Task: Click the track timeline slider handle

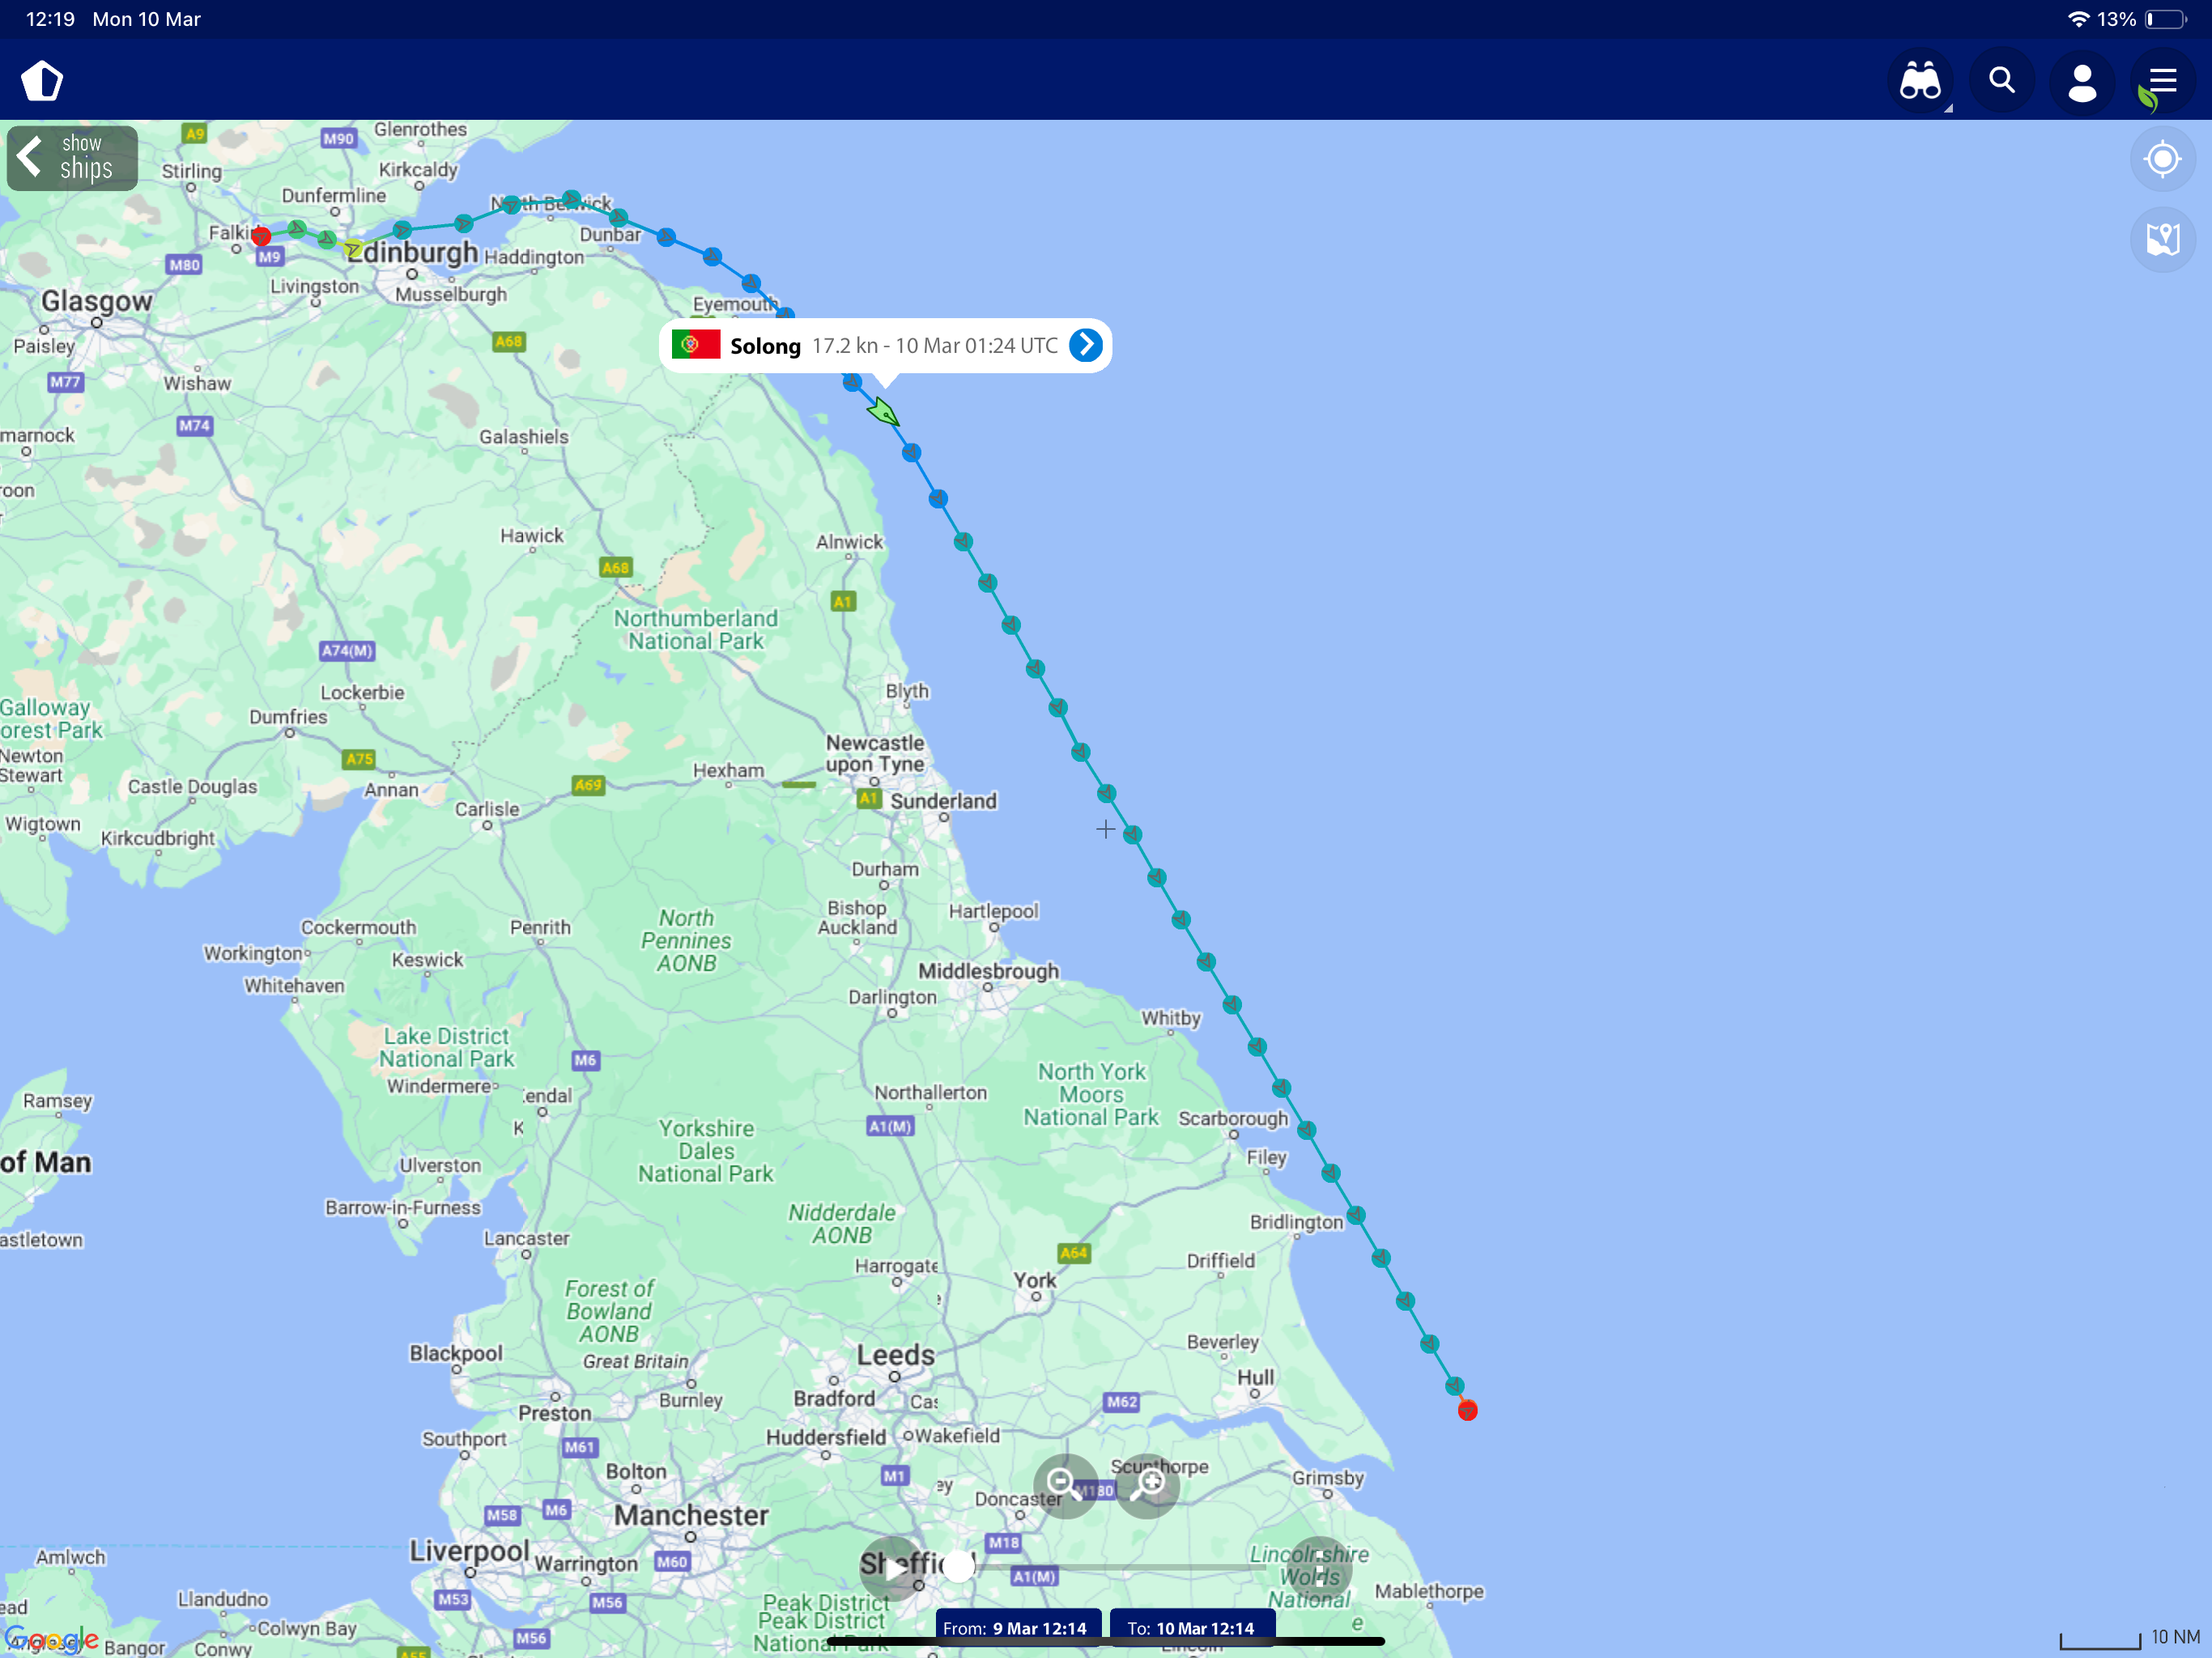Action: [x=958, y=1567]
